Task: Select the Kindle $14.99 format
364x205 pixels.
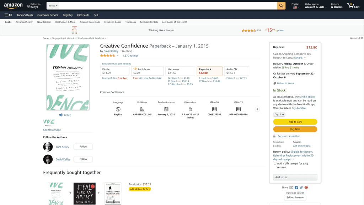Action: tap(115, 71)
